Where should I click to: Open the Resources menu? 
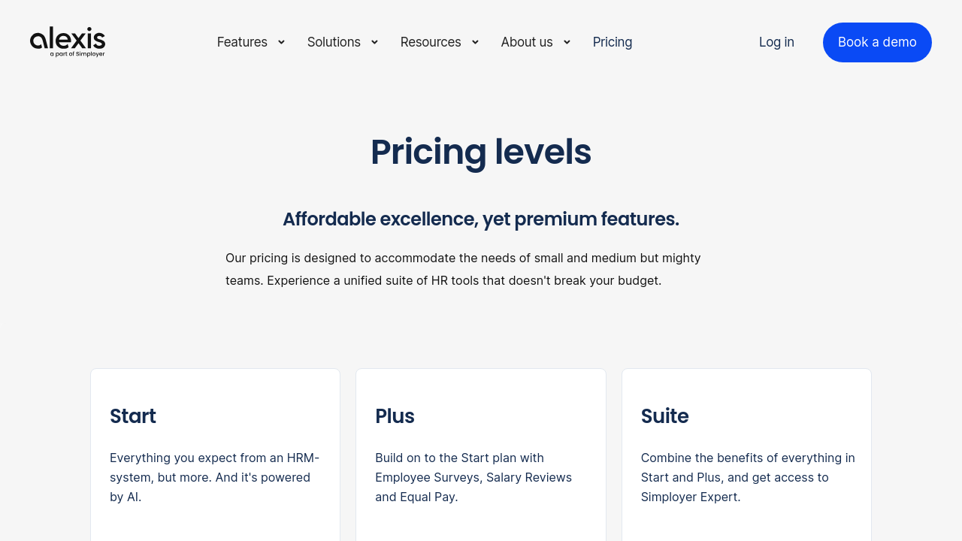tap(431, 42)
